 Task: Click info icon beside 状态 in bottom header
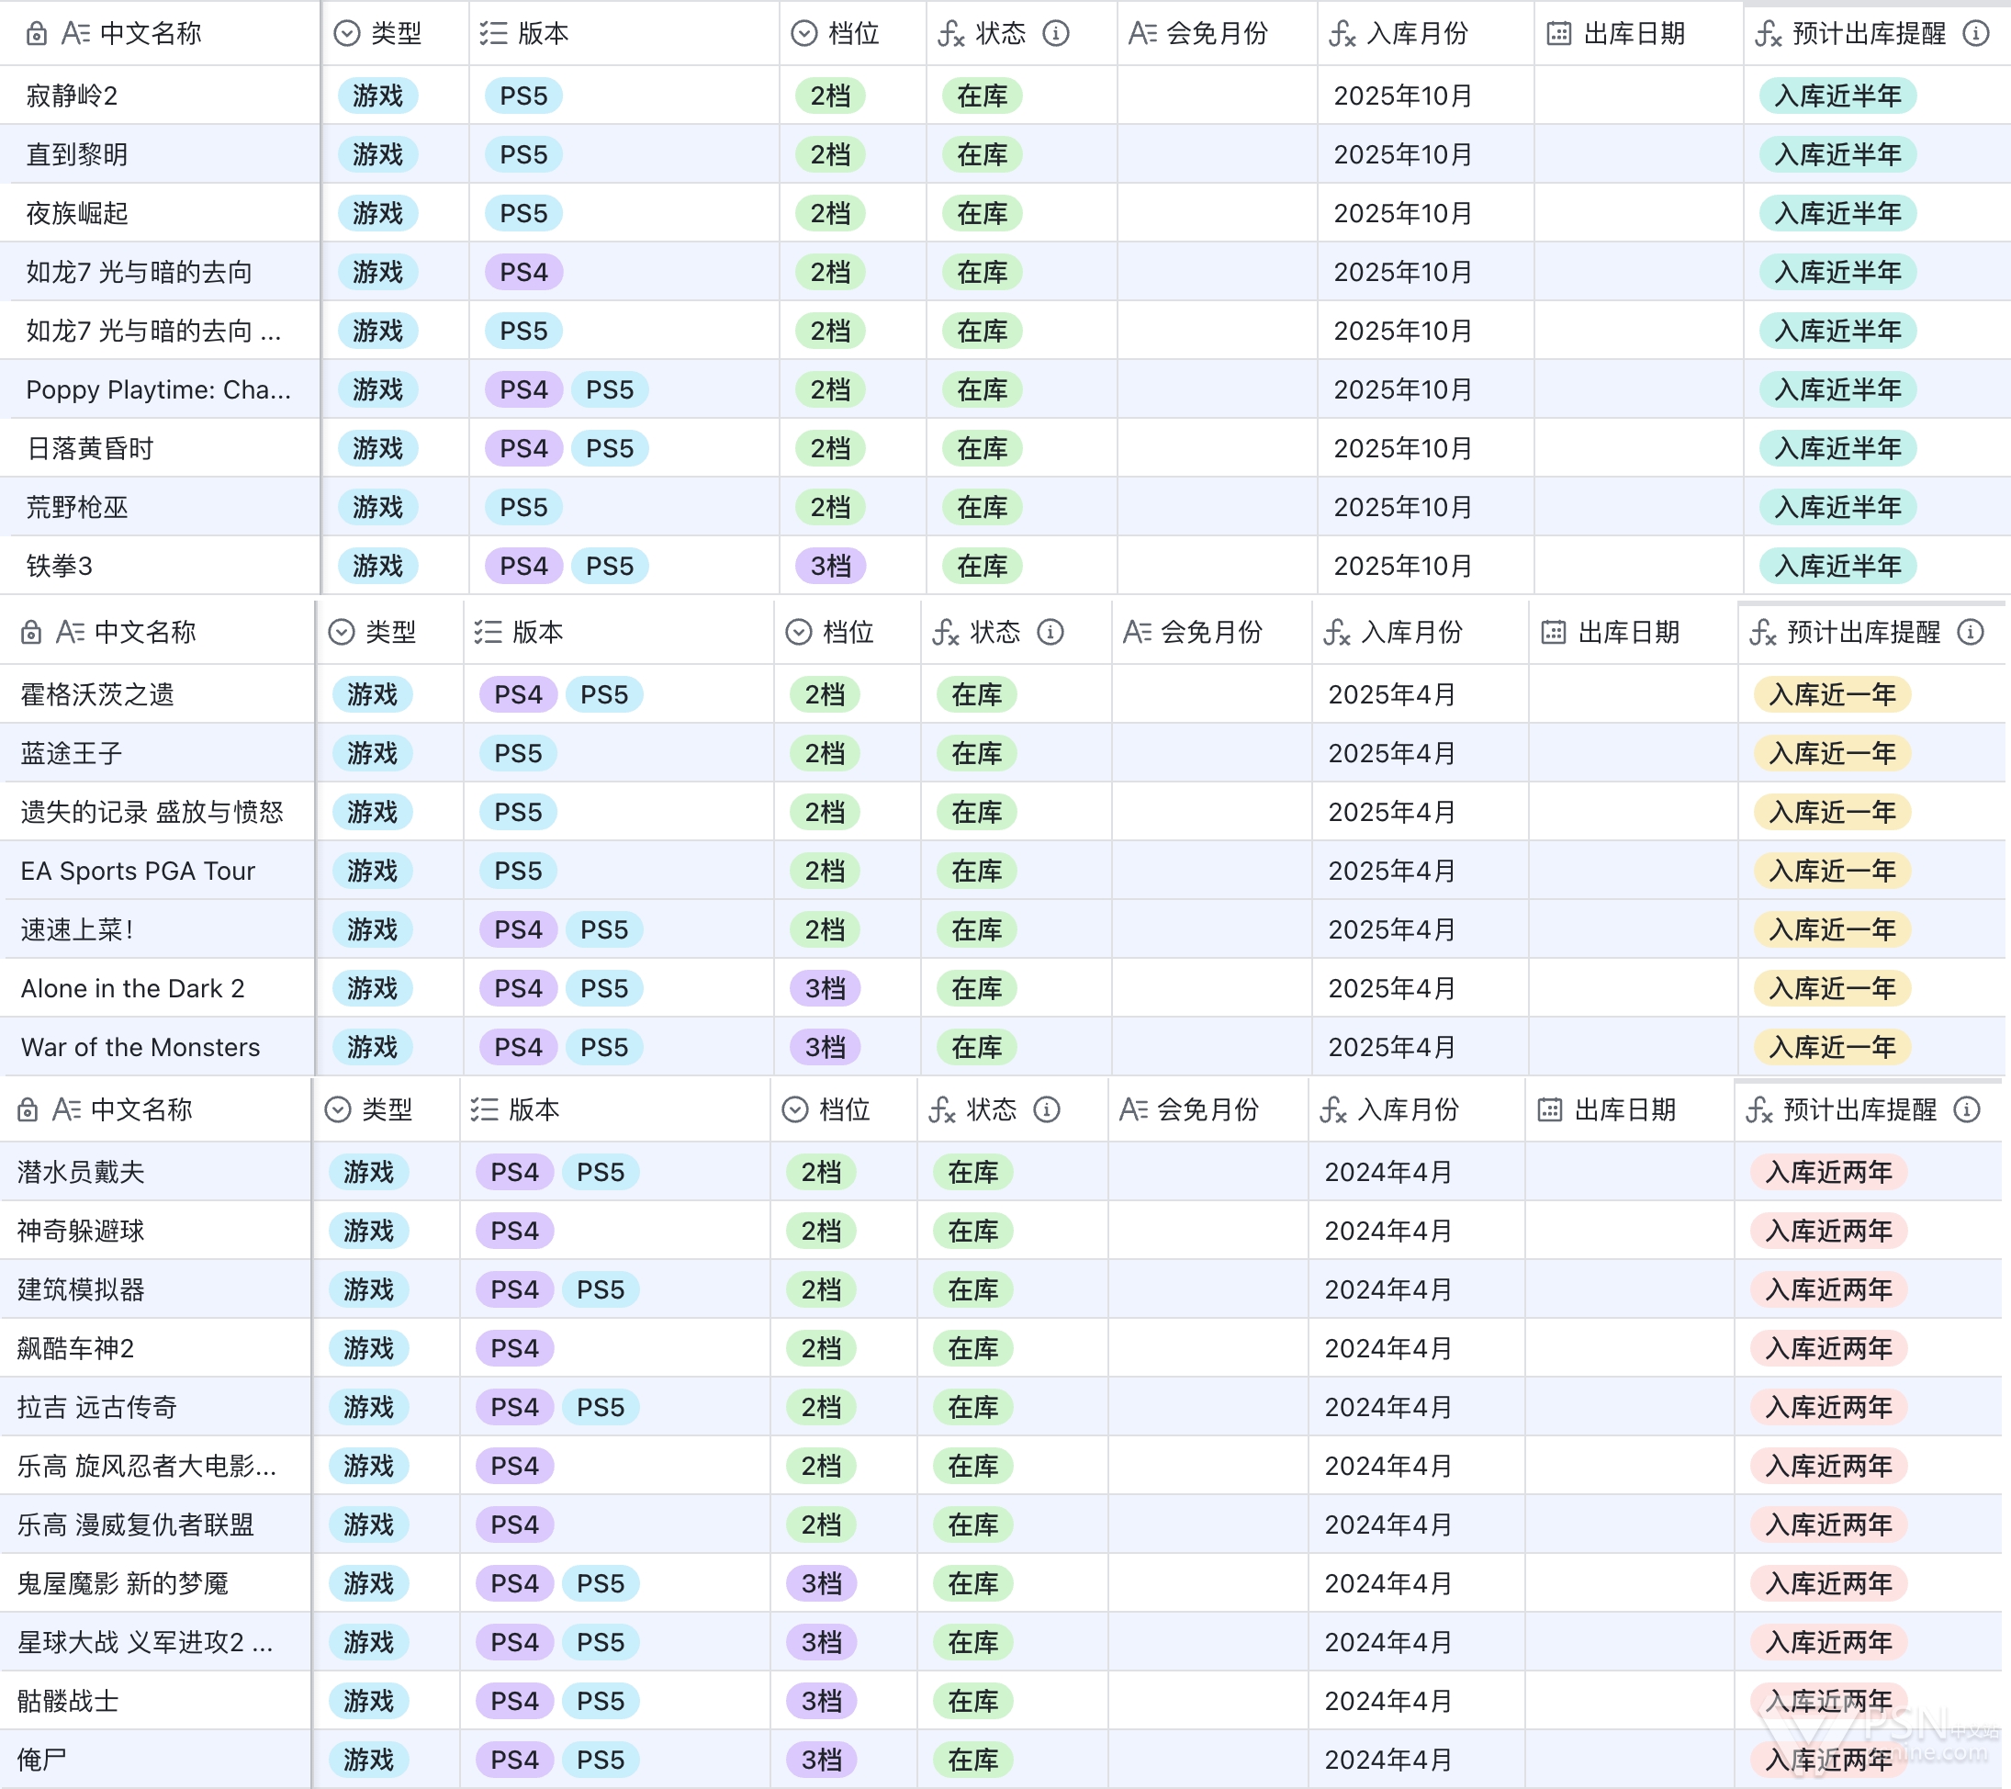[x=1046, y=1110]
